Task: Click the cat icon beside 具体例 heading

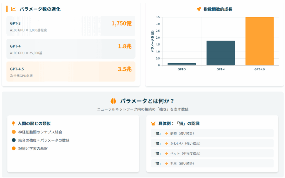Action: pos(153,123)
